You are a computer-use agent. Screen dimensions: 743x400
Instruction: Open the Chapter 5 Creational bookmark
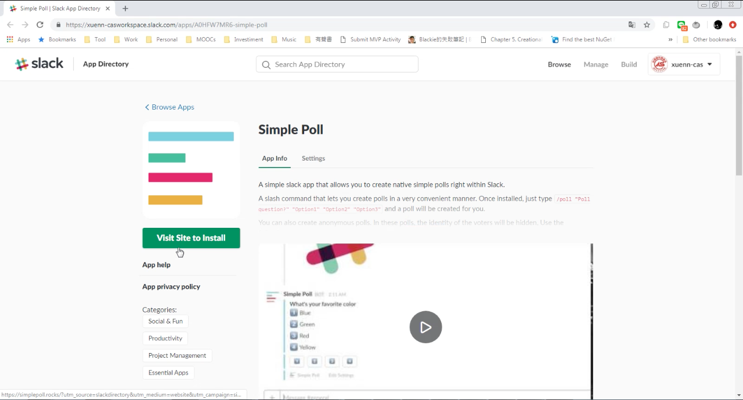(x=511, y=39)
